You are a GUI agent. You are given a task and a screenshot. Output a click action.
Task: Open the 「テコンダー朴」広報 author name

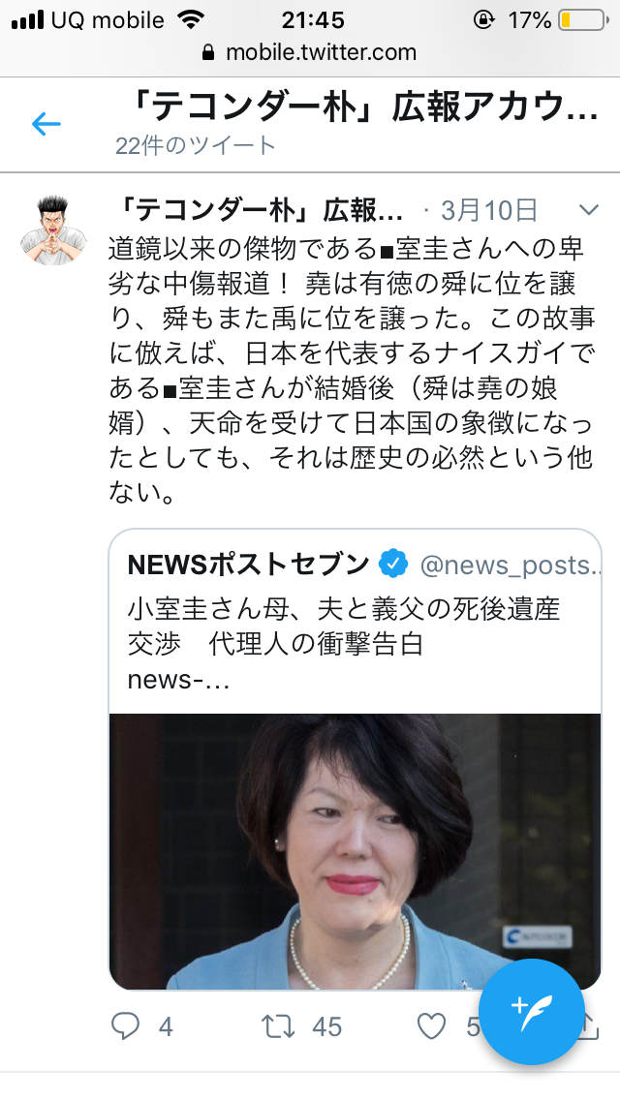pos(257,210)
